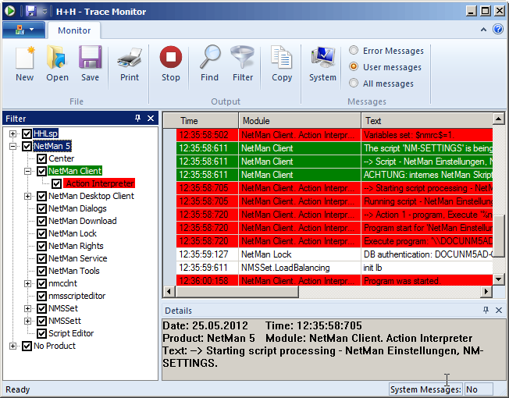Expand the NetMan Desktop Client node
Viewport: 509px width, 398px height.
coord(29,196)
